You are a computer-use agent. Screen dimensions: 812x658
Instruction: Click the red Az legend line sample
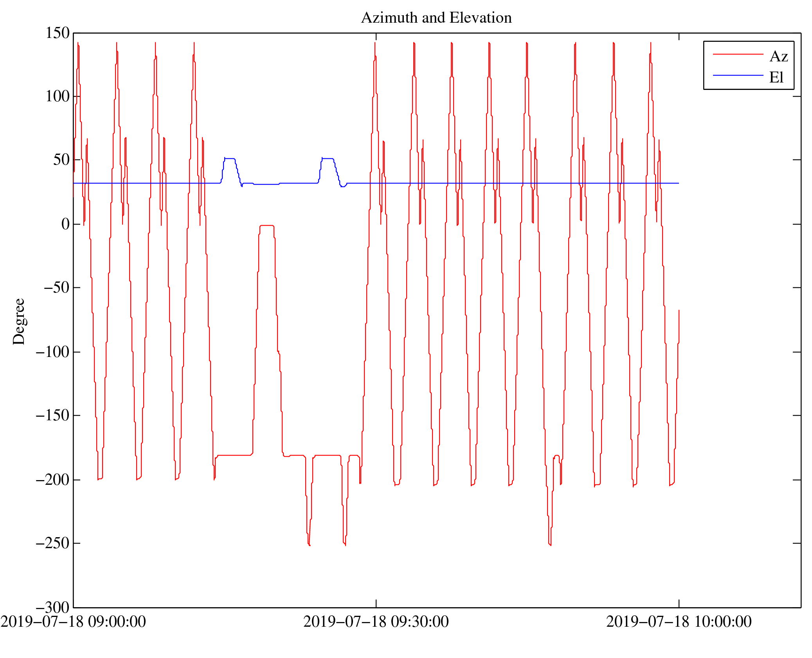(738, 54)
